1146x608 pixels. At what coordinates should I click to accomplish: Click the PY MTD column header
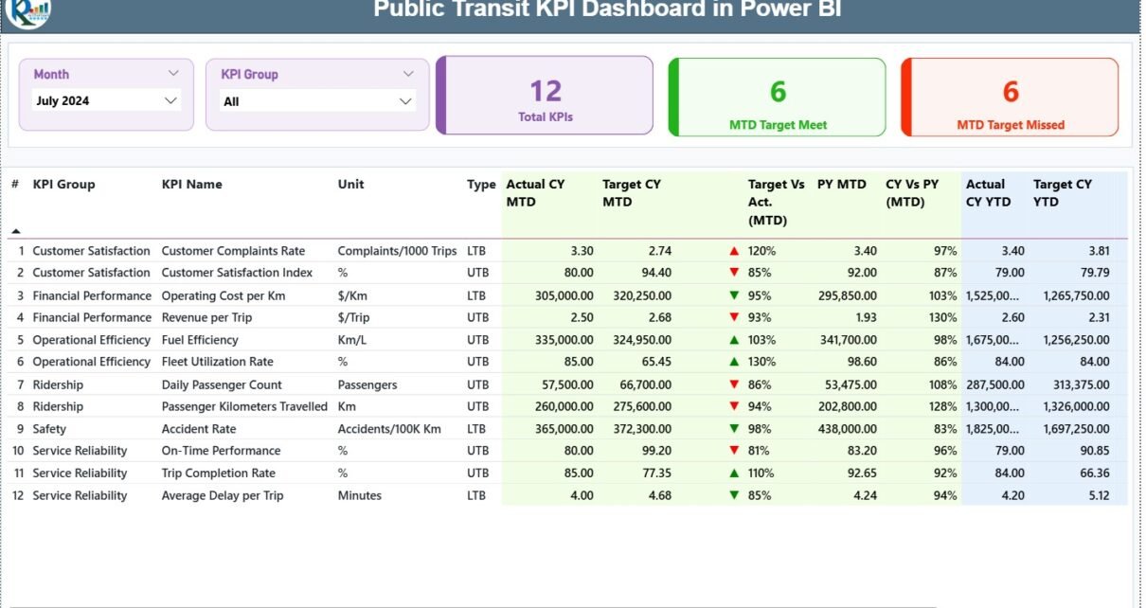(x=841, y=185)
